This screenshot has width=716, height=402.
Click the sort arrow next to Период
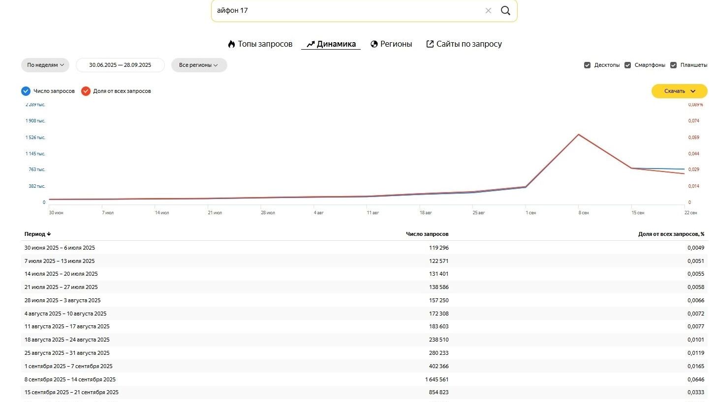49,234
